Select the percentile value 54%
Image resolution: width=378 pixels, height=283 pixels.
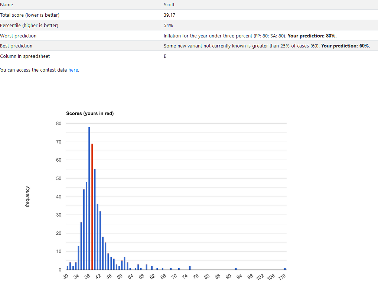pyautogui.click(x=168, y=25)
